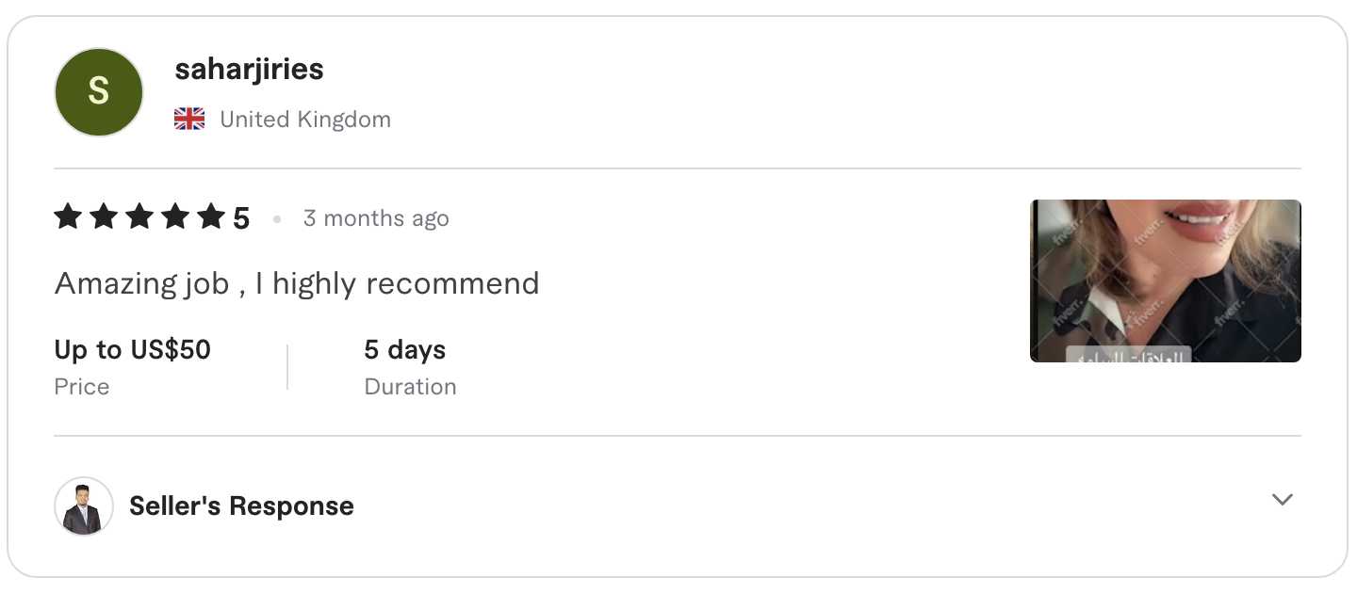
Task: Click the seller's profile photo avatar
Action: 84,506
